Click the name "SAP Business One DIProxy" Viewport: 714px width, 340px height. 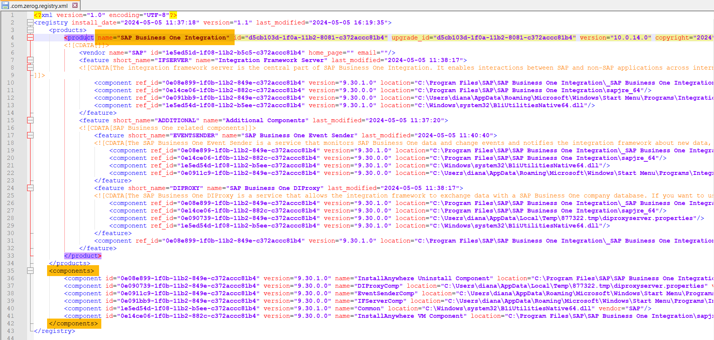pos(275,188)
